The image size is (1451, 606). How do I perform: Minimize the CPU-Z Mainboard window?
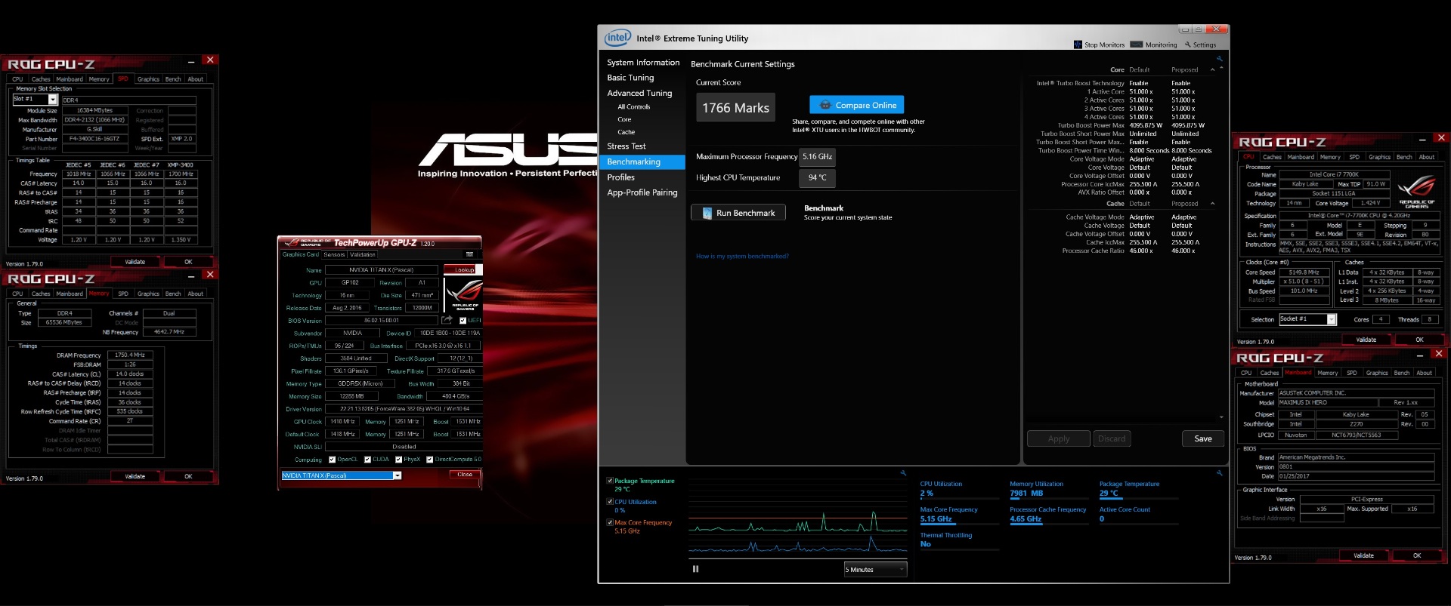(1420, 355)
